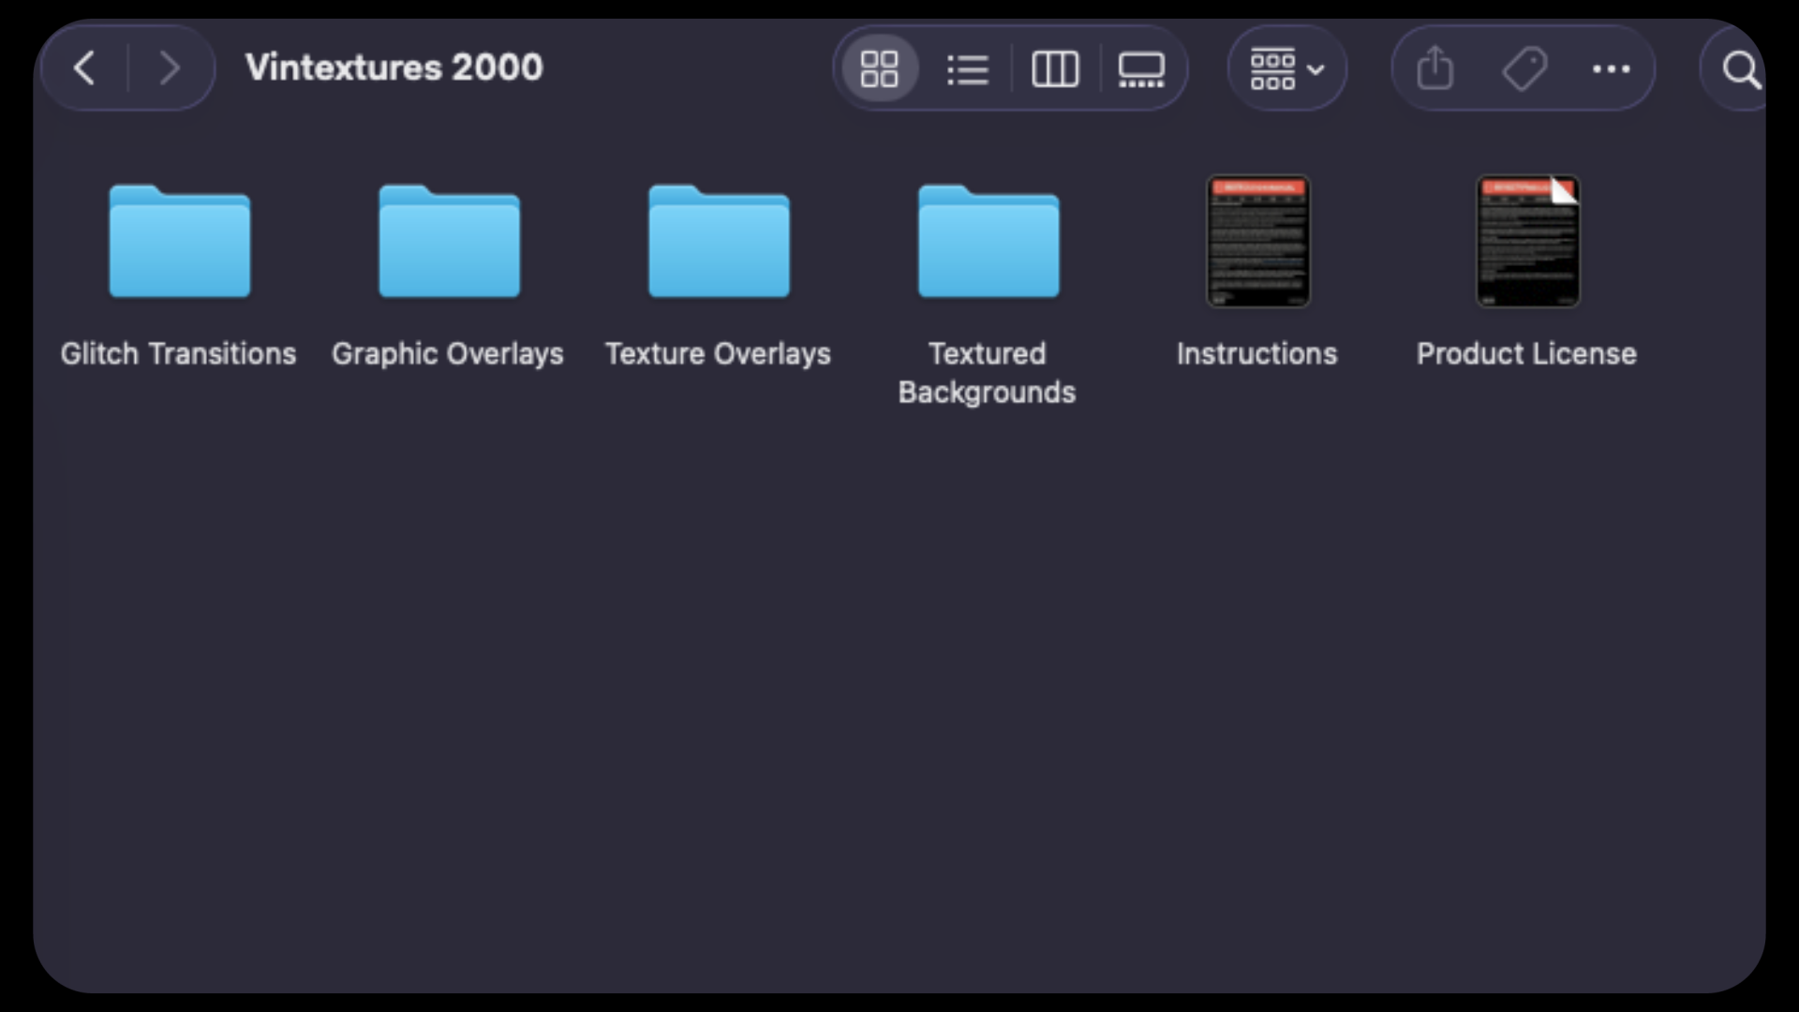Image resolution: width=1799 pixels, height=1012 pixels.
Task: Switch to icon grid view
Action: [879, 68]
